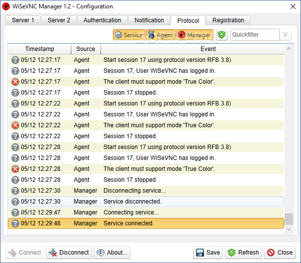
Task: Select the 'Service connected.' event text
Action: (129, 223)
